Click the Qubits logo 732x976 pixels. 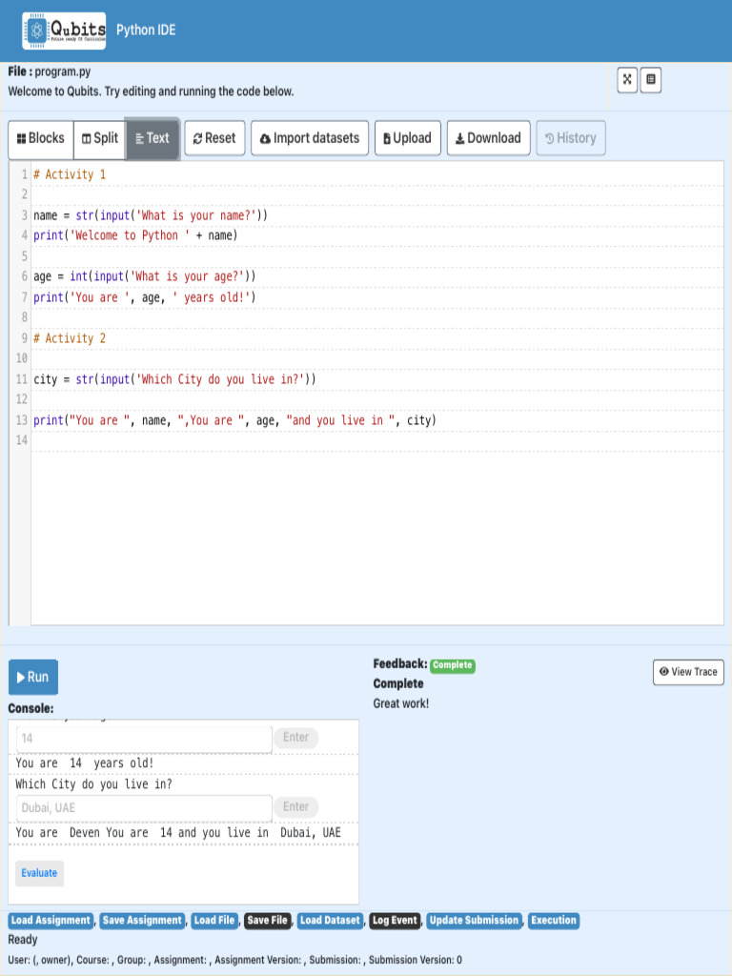(64, 30)
